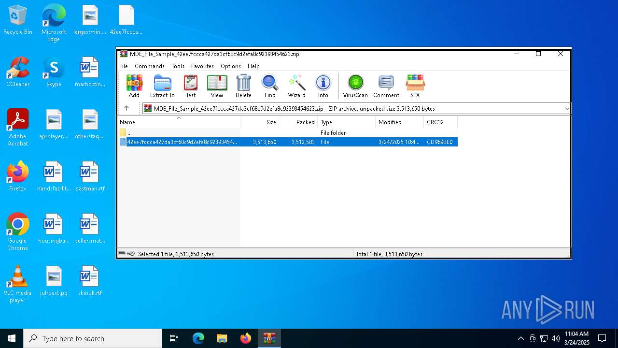Sort by Type column header
The height and width of the screenshot is (348, 618).
(x=347, y=122)
